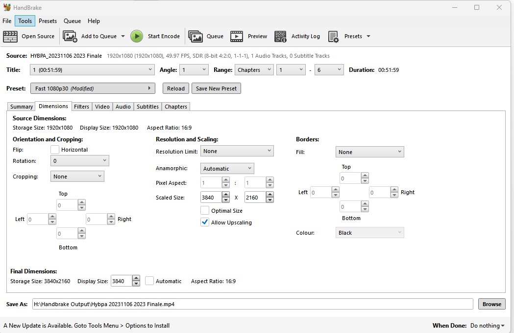Image resolution: width=514 pixels, height=333 pixels.
Task: Tick the Optimal Size checkbox
Action: [x=205, y=211]
